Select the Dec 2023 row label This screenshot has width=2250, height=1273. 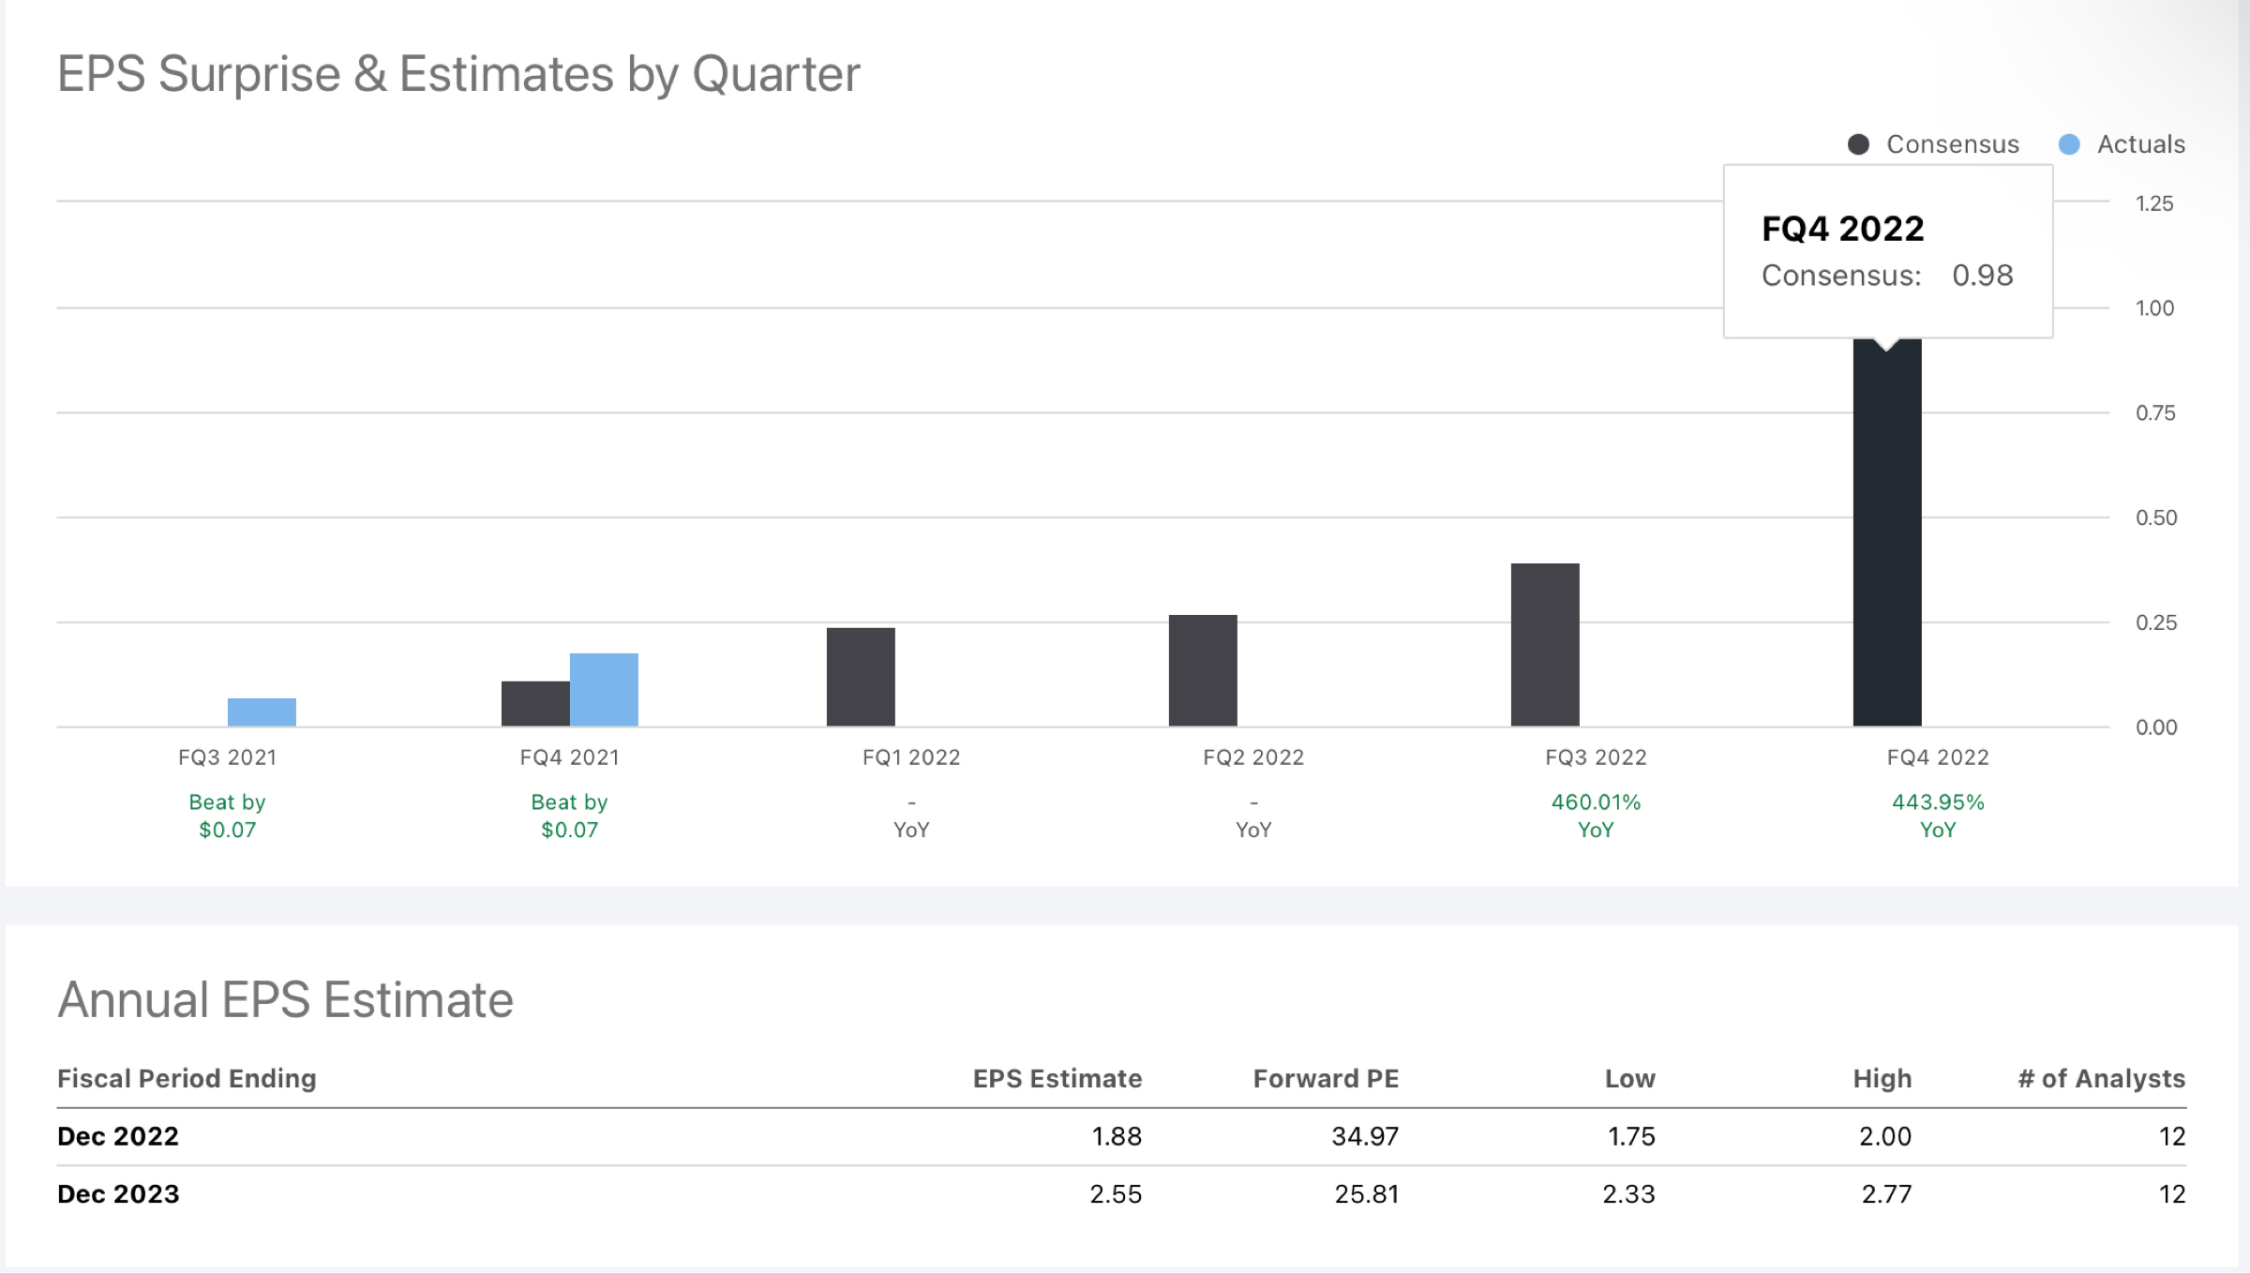pyautogui.click(x=118, y=1194)
